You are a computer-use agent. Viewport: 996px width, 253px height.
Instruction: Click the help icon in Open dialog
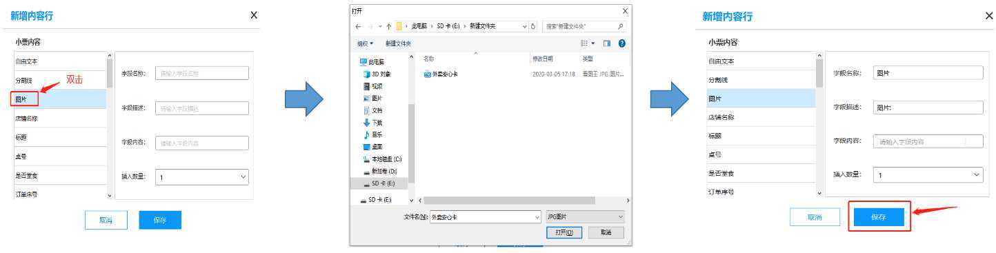click(621, 43)
